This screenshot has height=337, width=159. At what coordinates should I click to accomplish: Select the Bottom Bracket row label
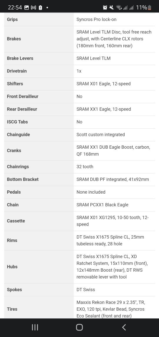(x=23, y=179)
